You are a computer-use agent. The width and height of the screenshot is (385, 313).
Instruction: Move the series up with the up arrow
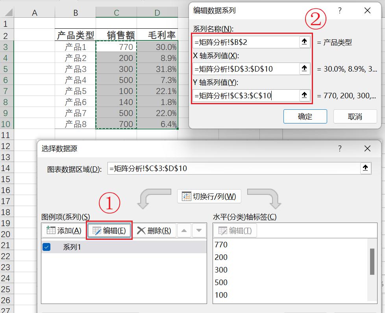(184, 230)
